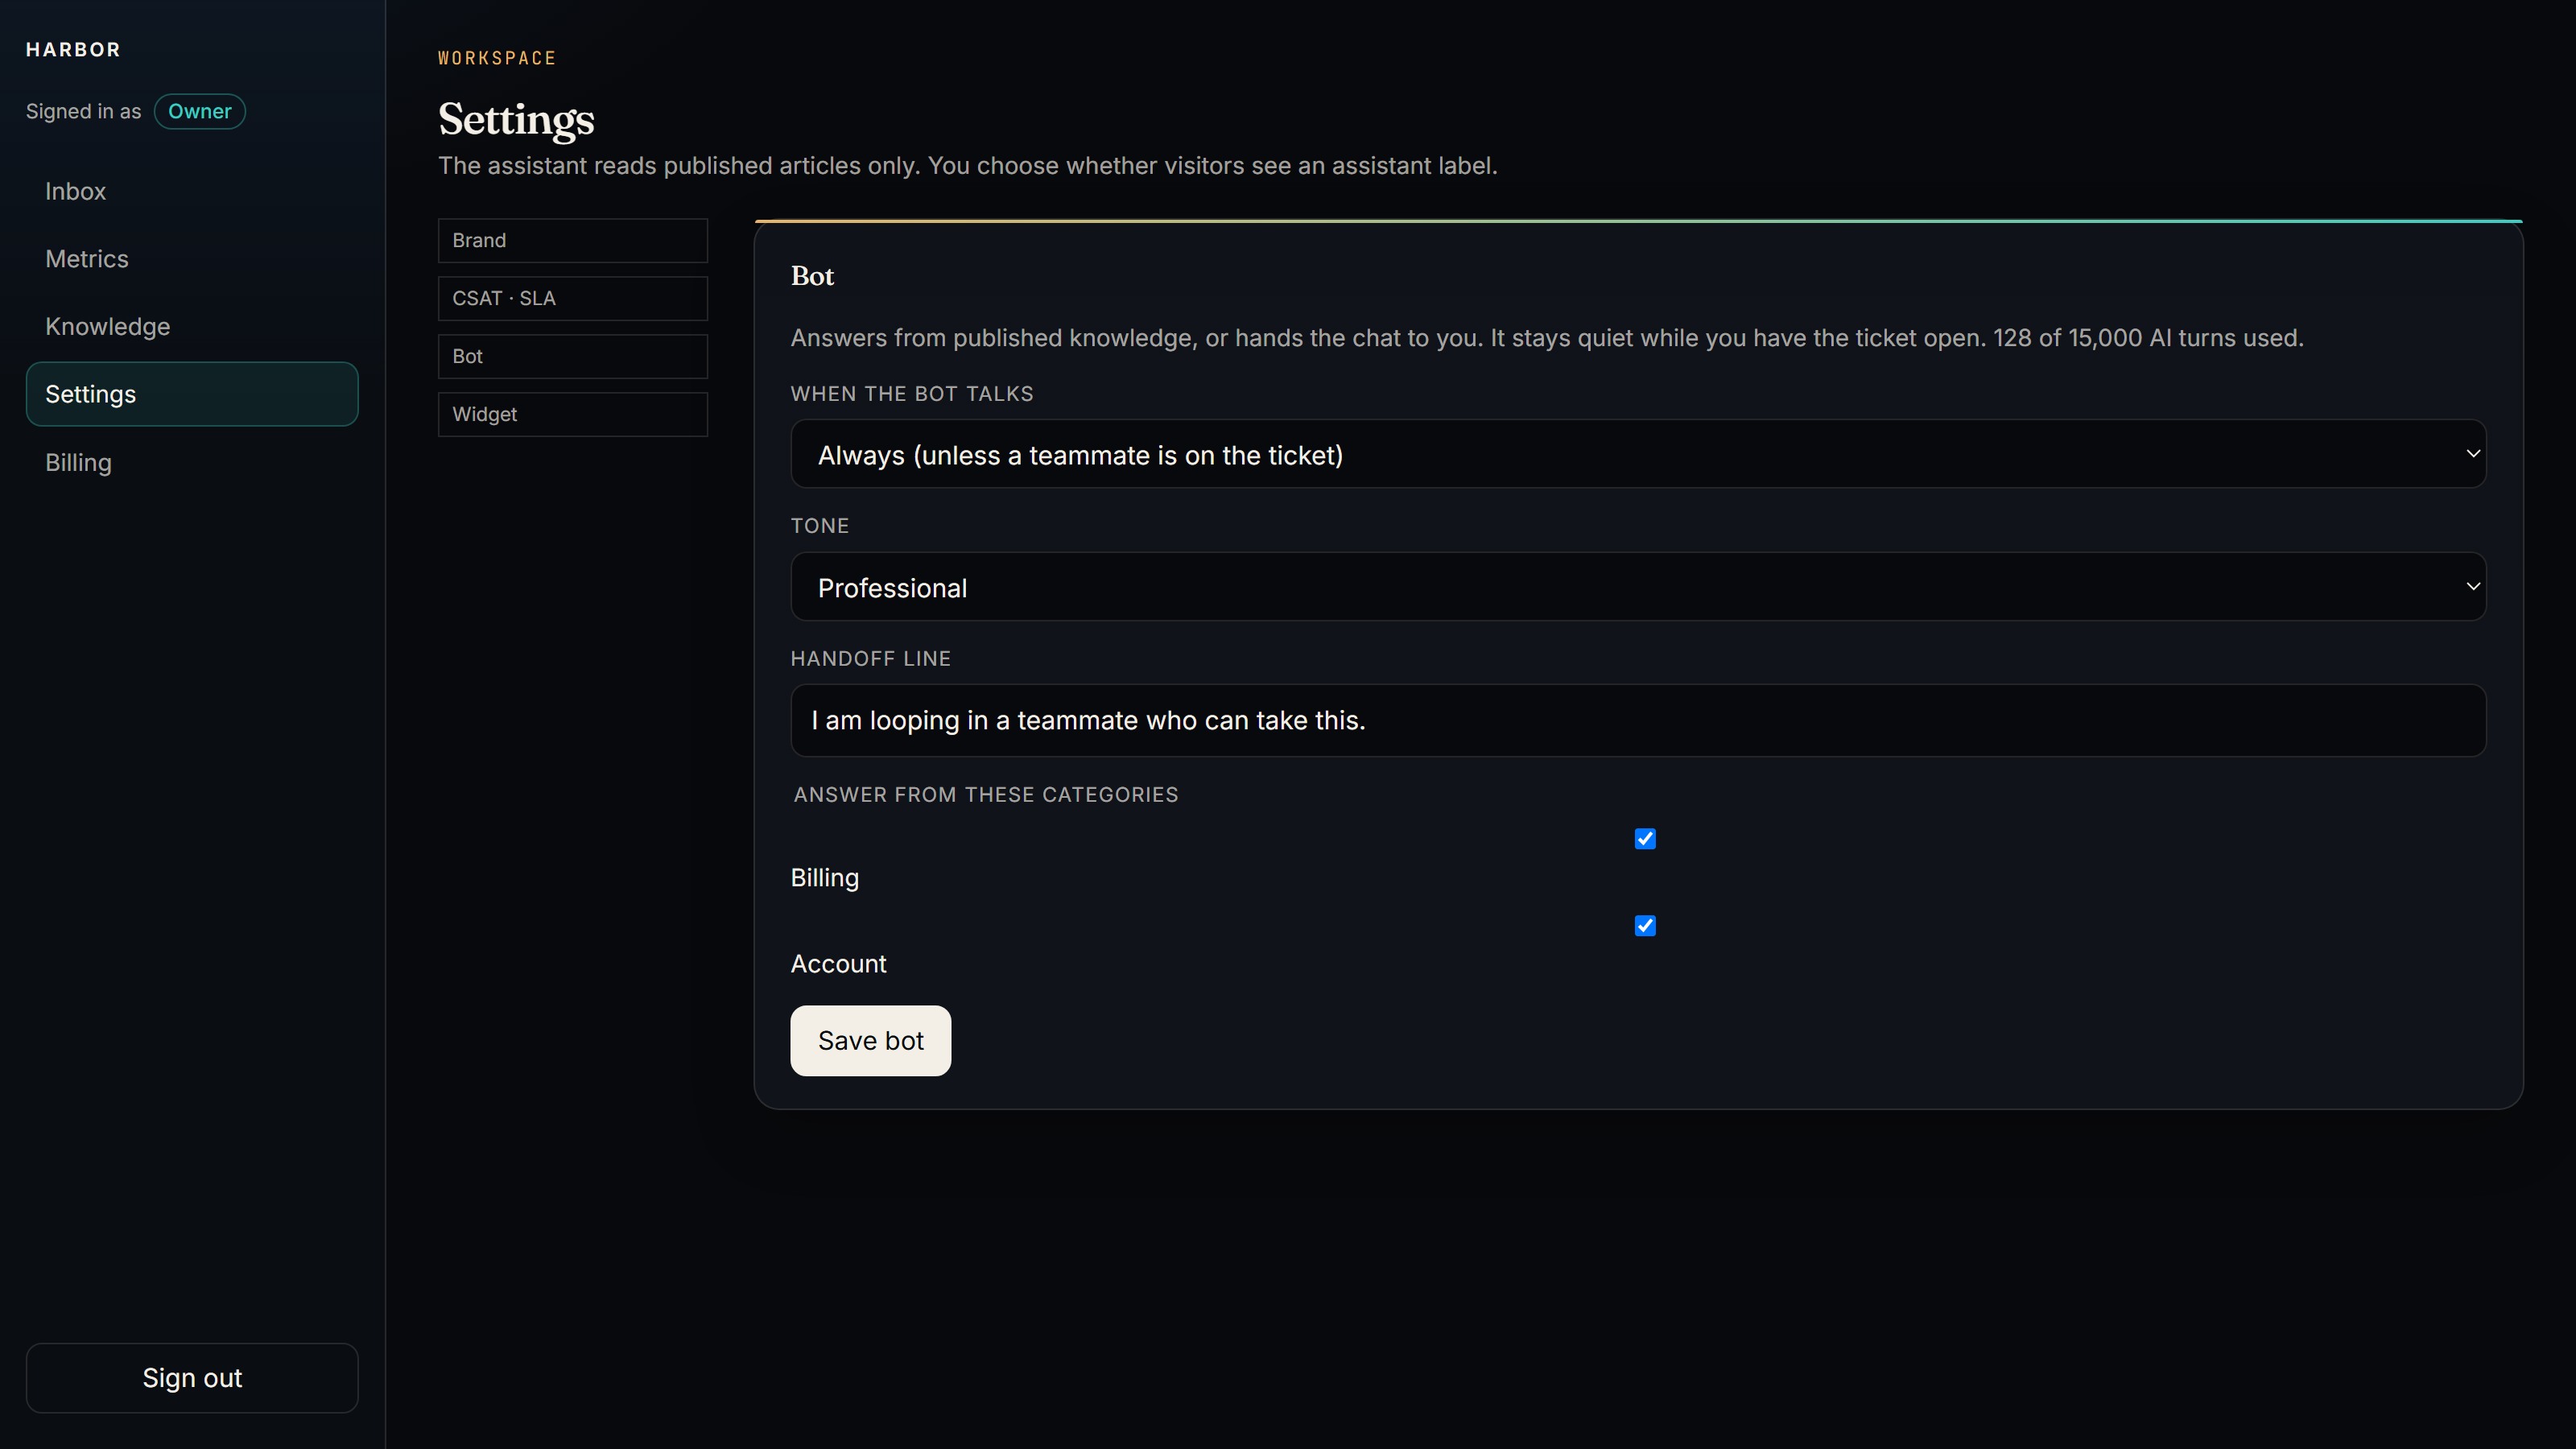This screenshot has height=1449, width=2576.
Task: Save the bot settings
Action: [x=871, y=1041]
